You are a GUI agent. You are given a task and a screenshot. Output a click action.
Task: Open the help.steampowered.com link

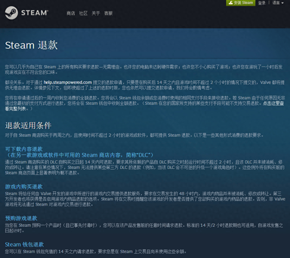point(68,82)
